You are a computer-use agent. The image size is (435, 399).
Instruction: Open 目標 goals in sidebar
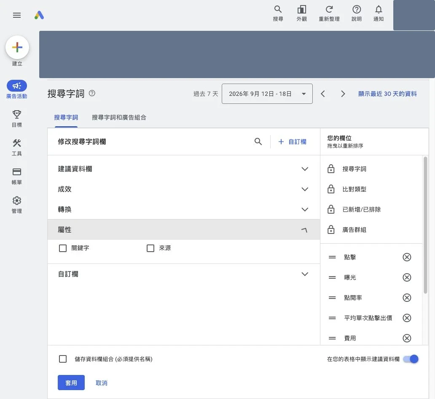[16, 119]
